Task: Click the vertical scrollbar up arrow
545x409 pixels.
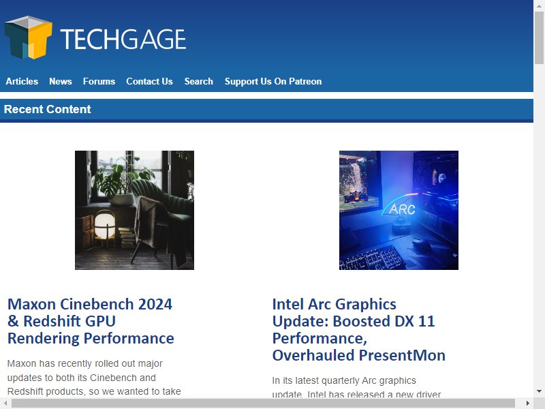Action: [539, 5]
